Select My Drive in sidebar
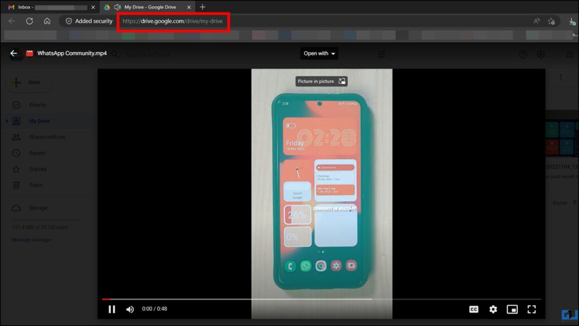 39,121
